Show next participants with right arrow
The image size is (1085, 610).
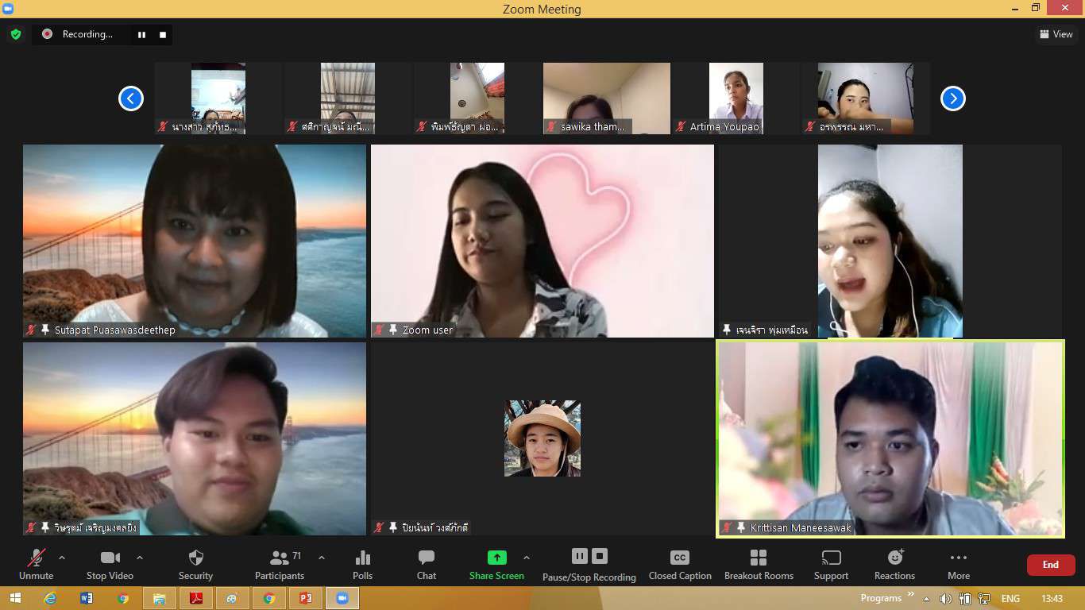[x=952, y=98]
